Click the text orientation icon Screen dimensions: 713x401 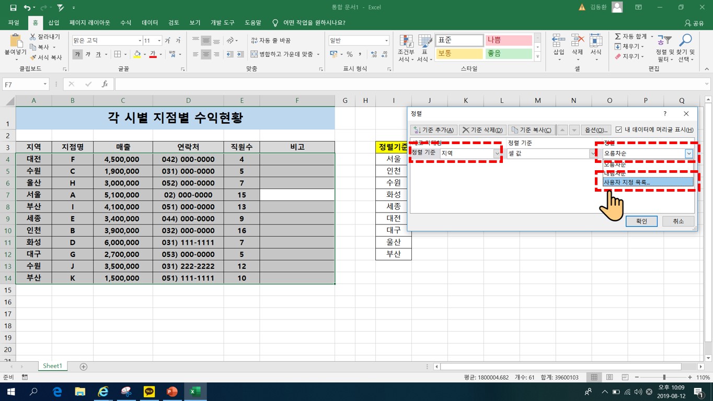click(231, 41)
